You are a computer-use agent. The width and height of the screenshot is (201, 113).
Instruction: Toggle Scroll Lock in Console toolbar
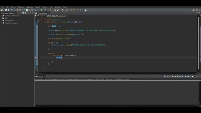175,77
